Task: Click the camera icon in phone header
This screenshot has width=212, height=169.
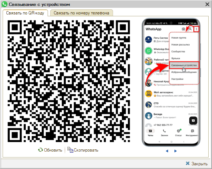Action: (x=183, y=29)
